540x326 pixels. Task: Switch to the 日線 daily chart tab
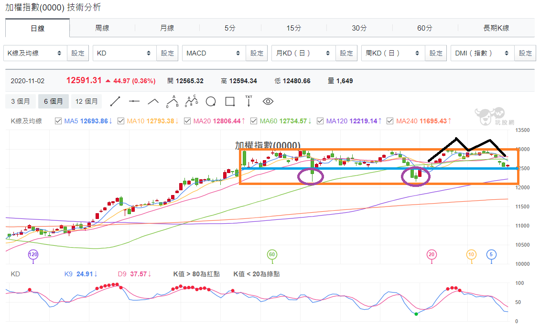(x=38, y=28)
